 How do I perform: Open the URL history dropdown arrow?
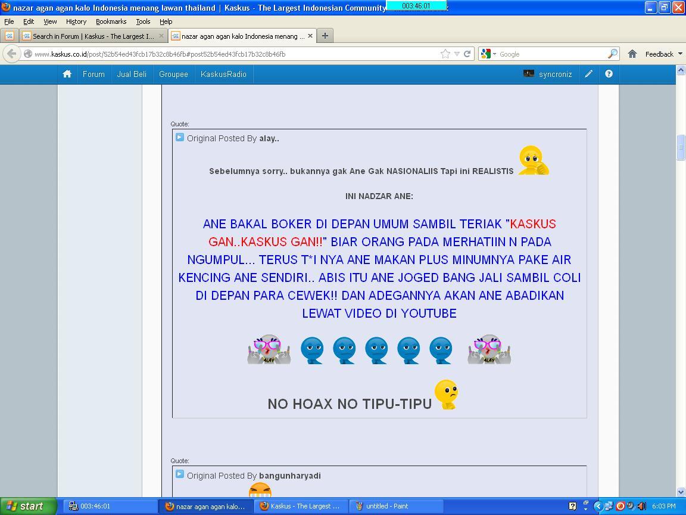pos(456,54)
